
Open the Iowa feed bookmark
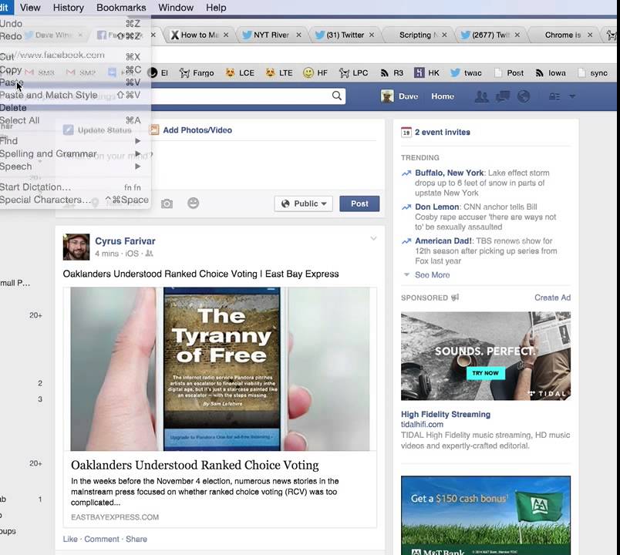point(551,72)
